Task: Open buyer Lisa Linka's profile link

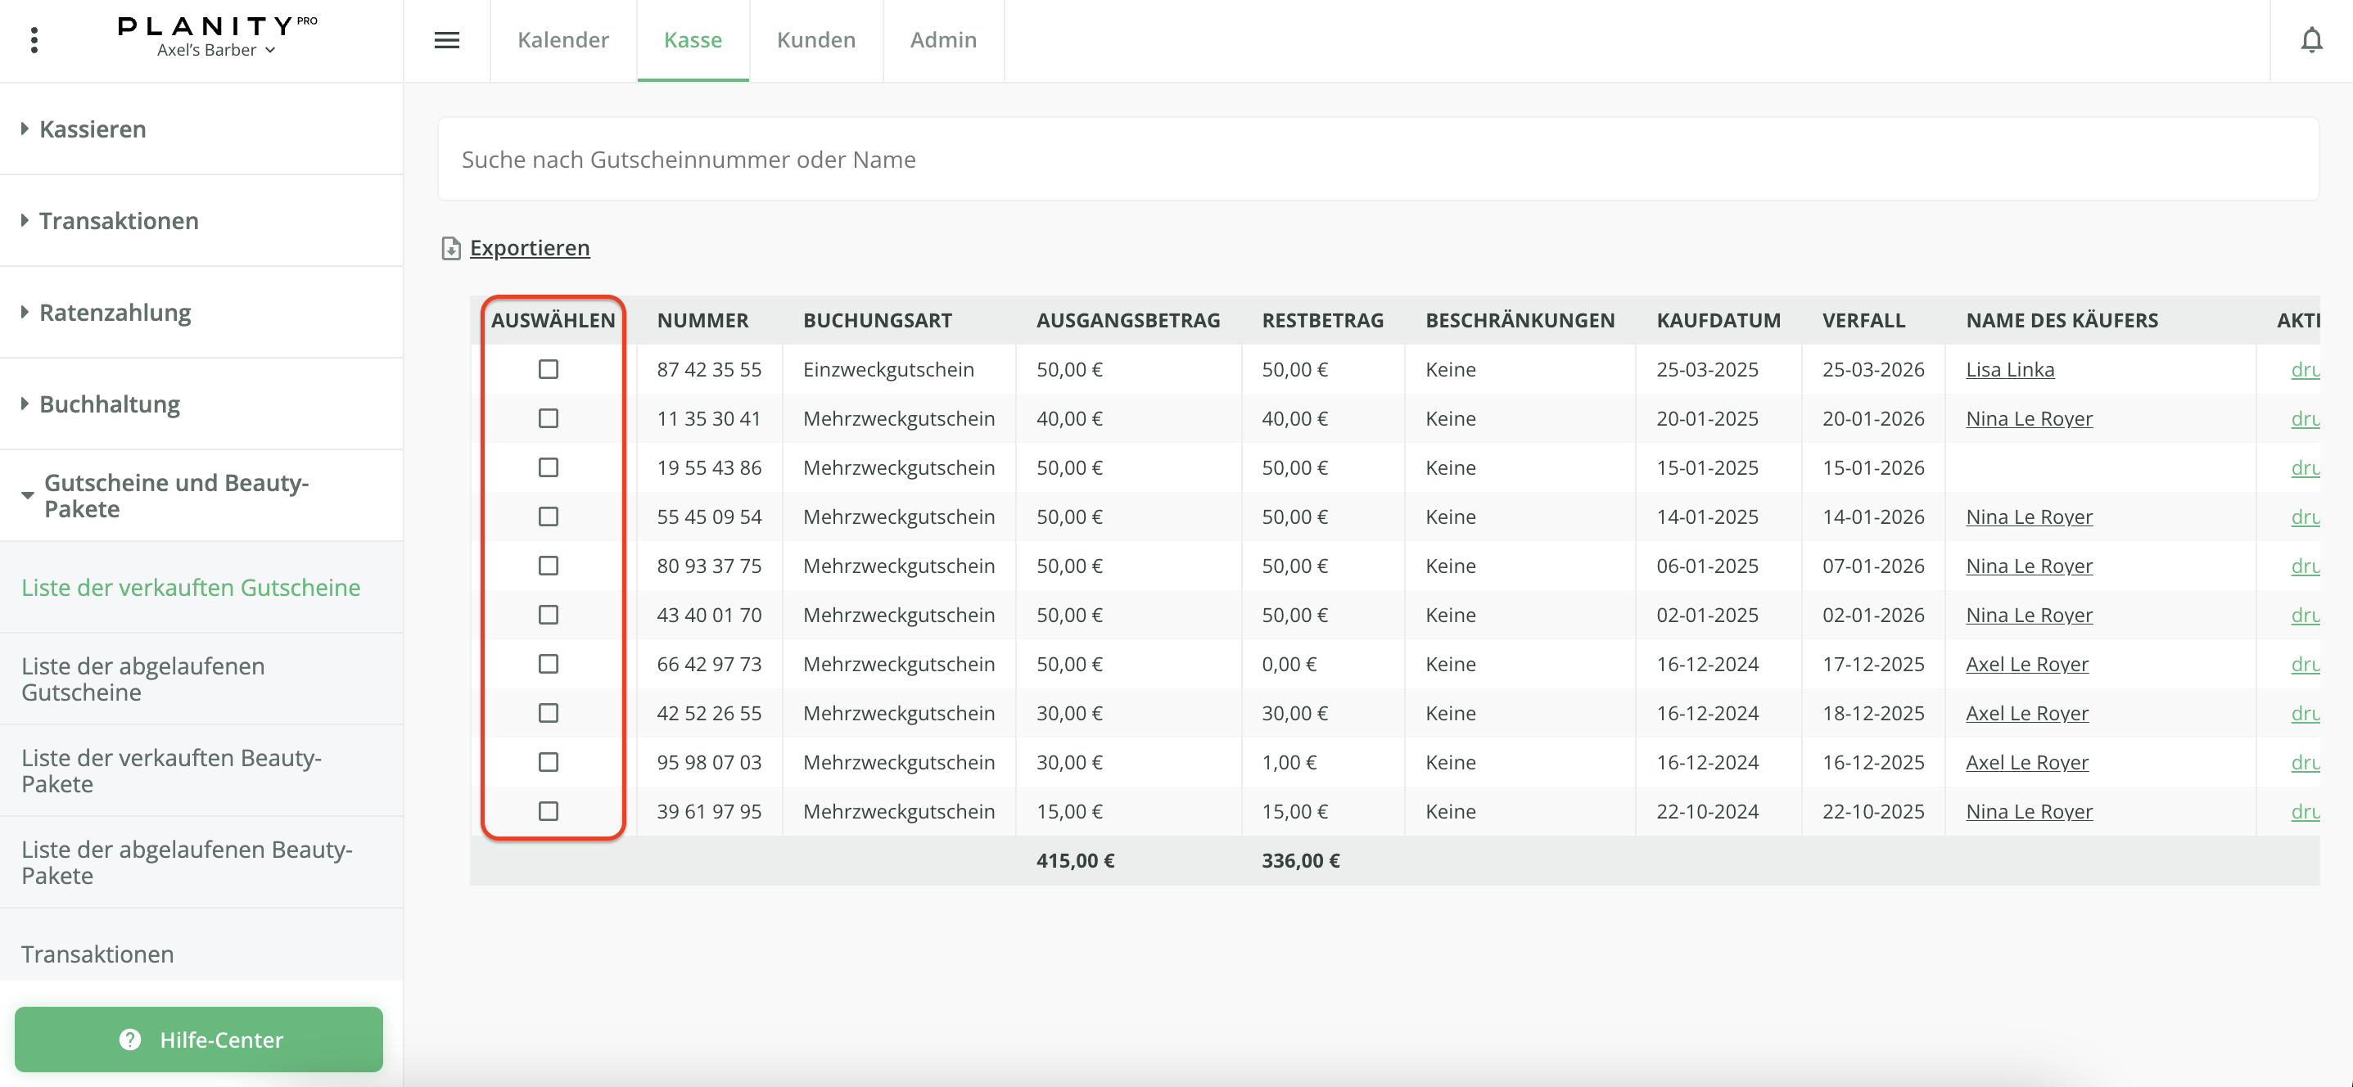Action: pos(2010,369)
